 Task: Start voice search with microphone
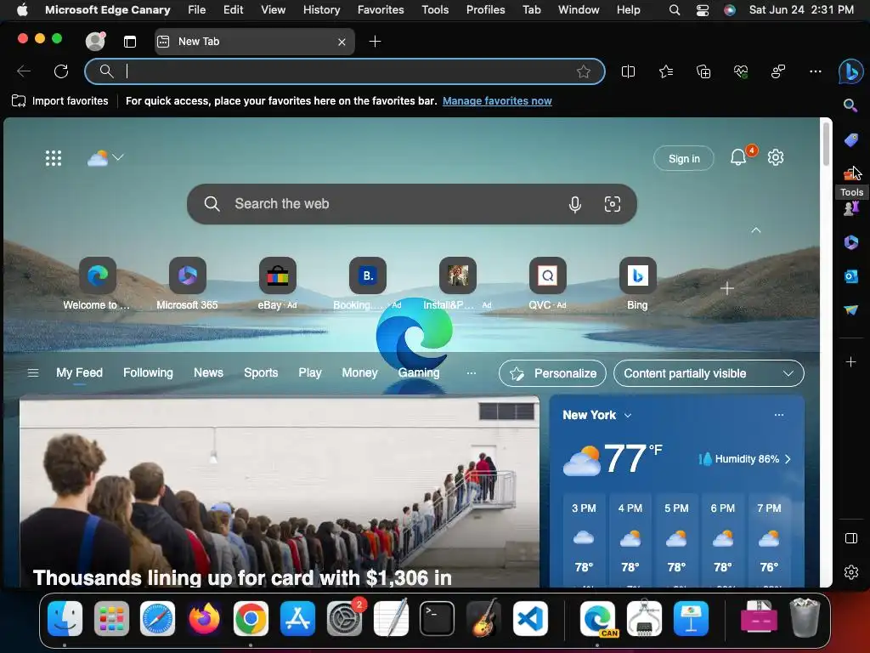pyautogui.click(x=575, y=204)
